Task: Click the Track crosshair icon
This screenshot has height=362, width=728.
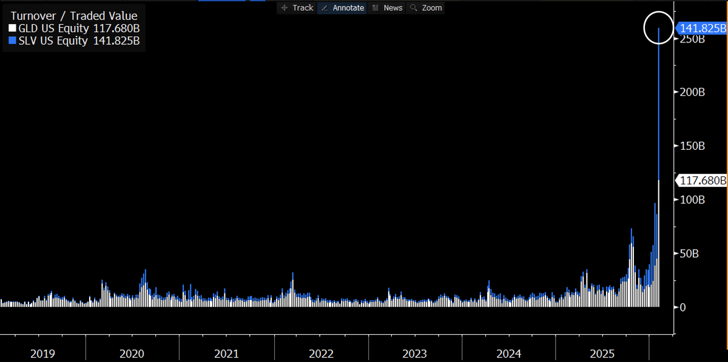Action: click(x=285, y=8)
